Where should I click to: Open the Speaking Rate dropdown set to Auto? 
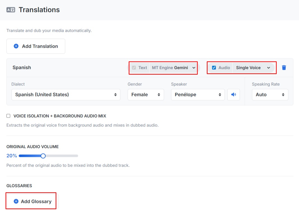click(270, 95)
